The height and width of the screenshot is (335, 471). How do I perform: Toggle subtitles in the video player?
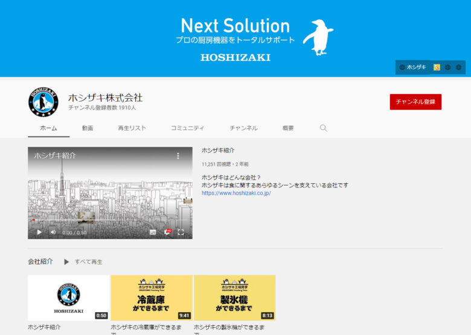153,232
